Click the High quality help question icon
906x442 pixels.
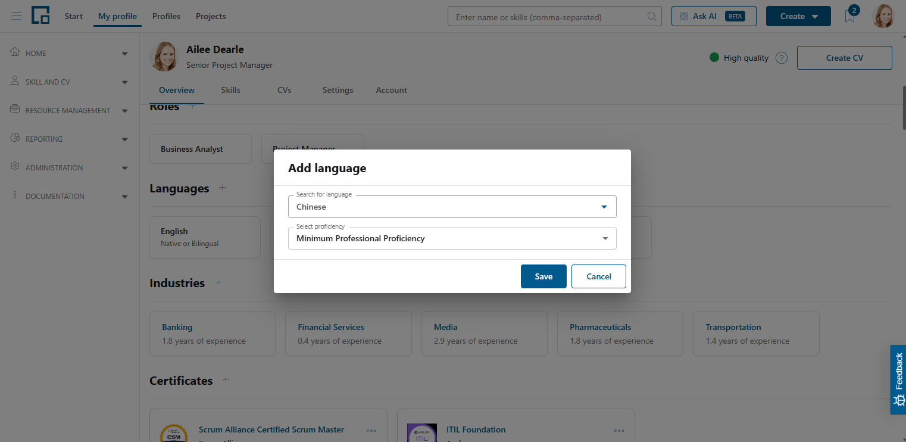tap(782, 58)
